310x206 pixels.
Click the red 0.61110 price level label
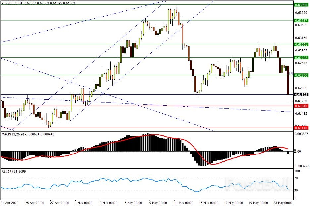click(x=301, y=128)
